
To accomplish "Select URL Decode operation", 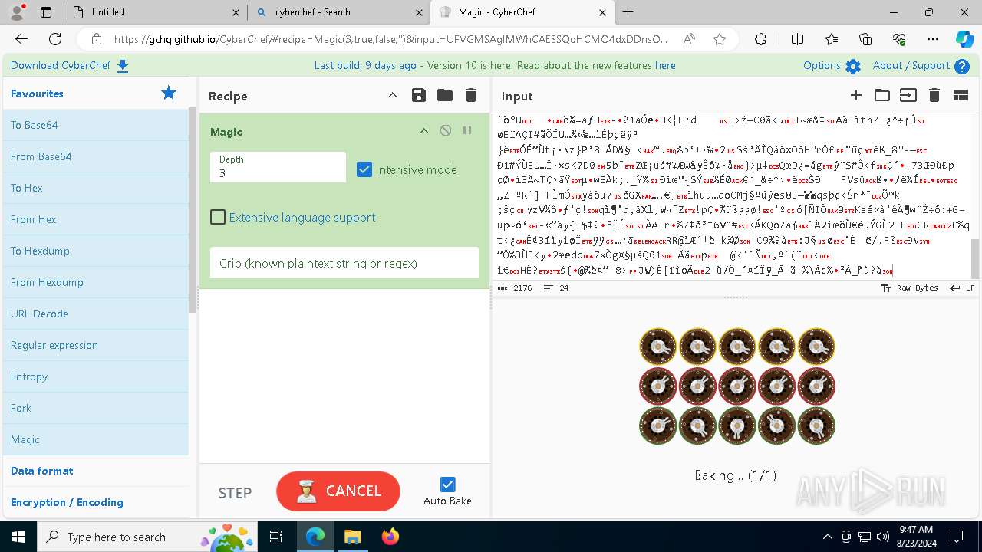I will 95,314.
